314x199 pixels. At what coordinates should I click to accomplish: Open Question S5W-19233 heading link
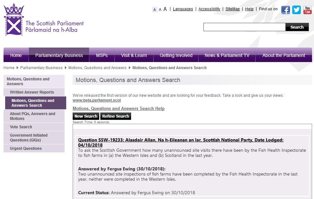tap(181, 140)
